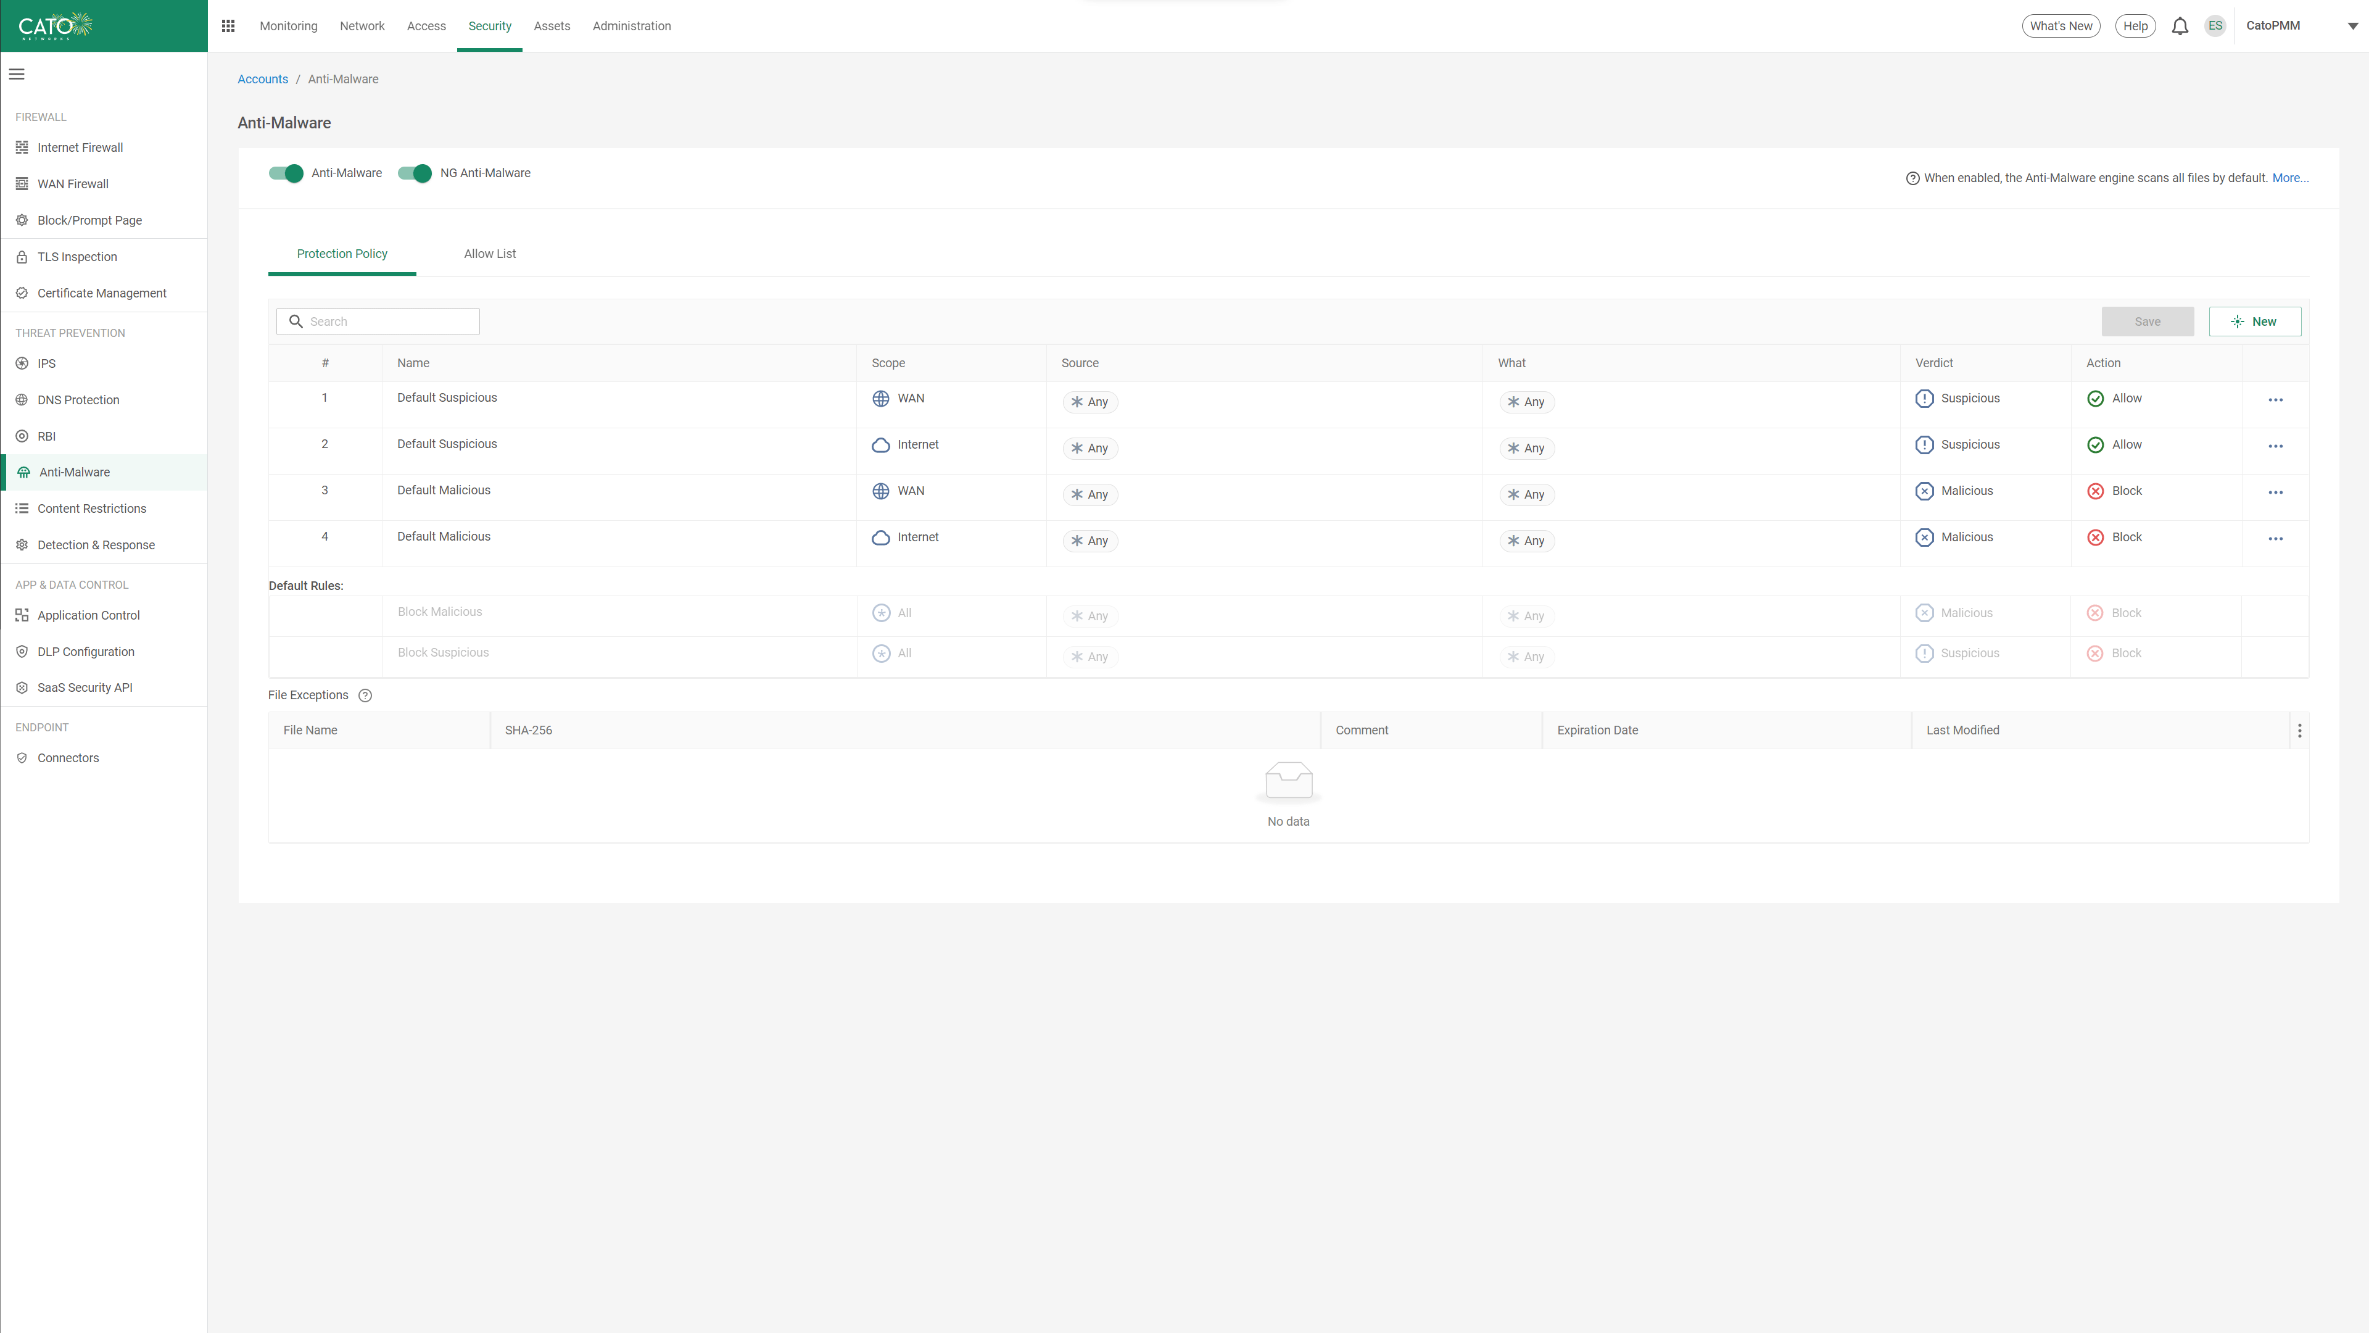This screenshot has height=1333, width=2369.
Task: Click the What's New button
Action: (x=2061, y=26)
